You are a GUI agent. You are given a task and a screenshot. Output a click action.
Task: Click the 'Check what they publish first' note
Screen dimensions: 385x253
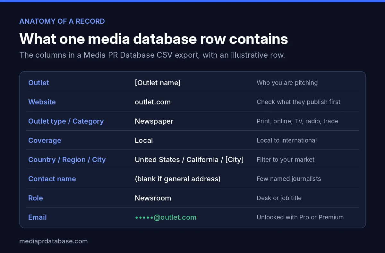coord(298,102)
